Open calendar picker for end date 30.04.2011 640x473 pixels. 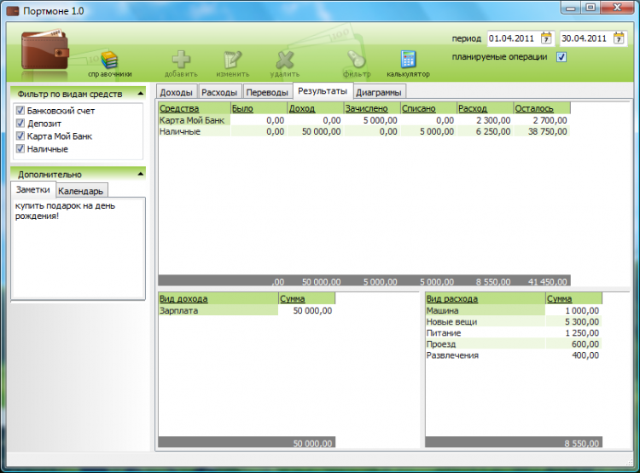[x=619, y=38]
